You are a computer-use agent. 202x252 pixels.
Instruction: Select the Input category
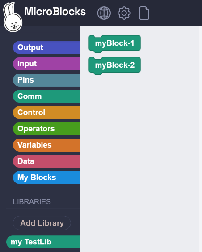tap(46, 64)
